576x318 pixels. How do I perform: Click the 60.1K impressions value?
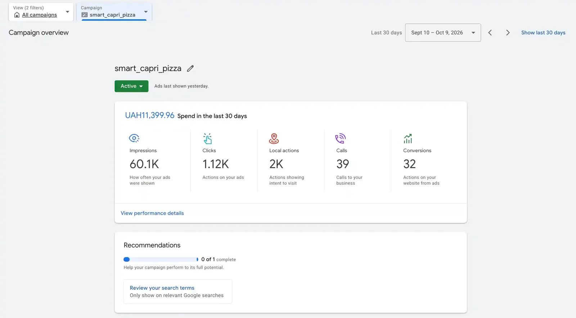click(x=144, y=164)
